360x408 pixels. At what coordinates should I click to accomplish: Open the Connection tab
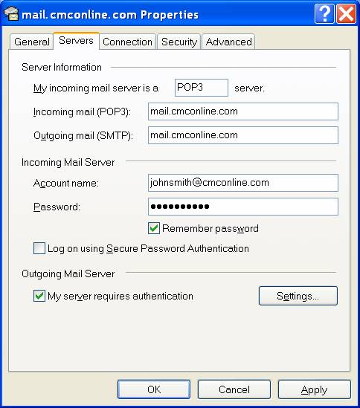[x=127, y=42]
